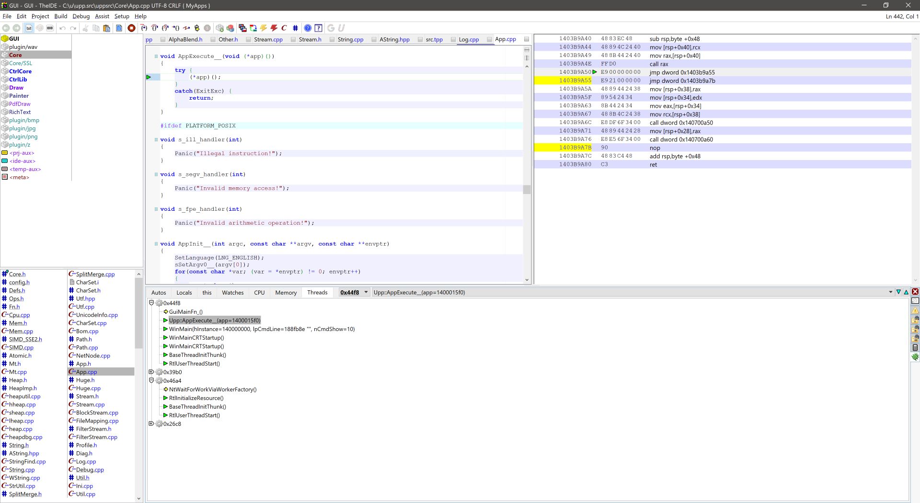Click the Stop debugging button in toolbar
920x503 pixels.
point(131,28)
